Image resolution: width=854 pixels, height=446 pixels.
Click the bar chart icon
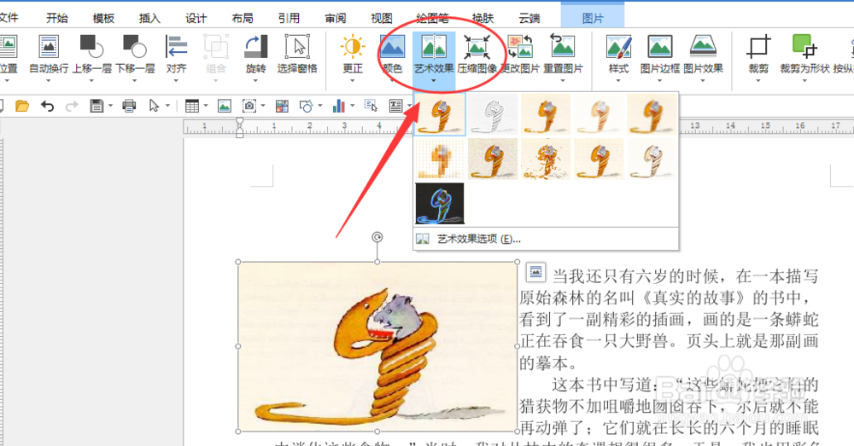(339, 106)
